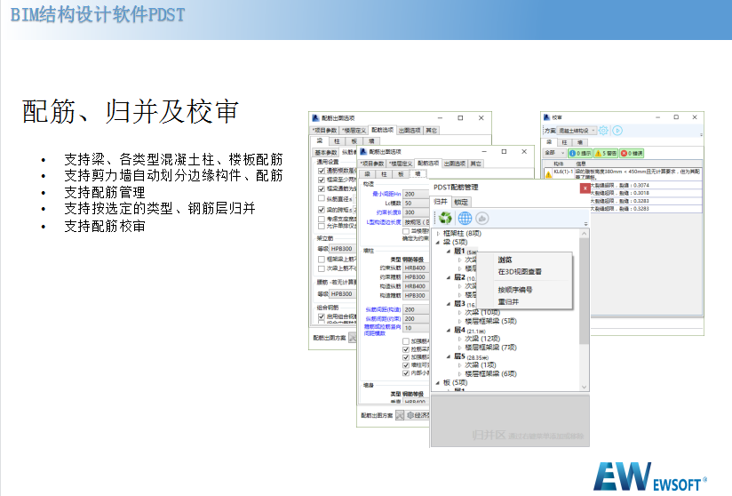Viewport: 732px width, 496px height.
Task: Switch to the 柱 tab in 校审 window
Action: click(564, 142)
